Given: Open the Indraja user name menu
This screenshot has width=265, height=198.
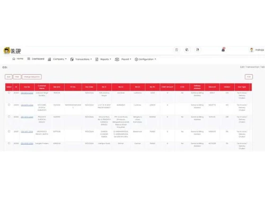Looking at the screenshot, I should 260,50.
